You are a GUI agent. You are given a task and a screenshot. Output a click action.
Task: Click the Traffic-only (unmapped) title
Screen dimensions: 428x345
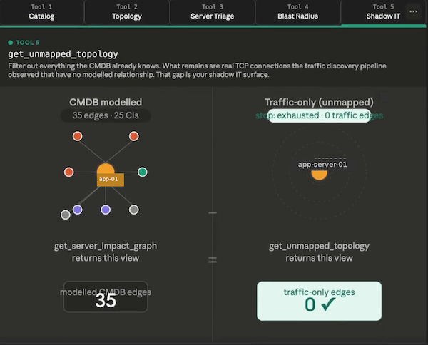(319, 102)
